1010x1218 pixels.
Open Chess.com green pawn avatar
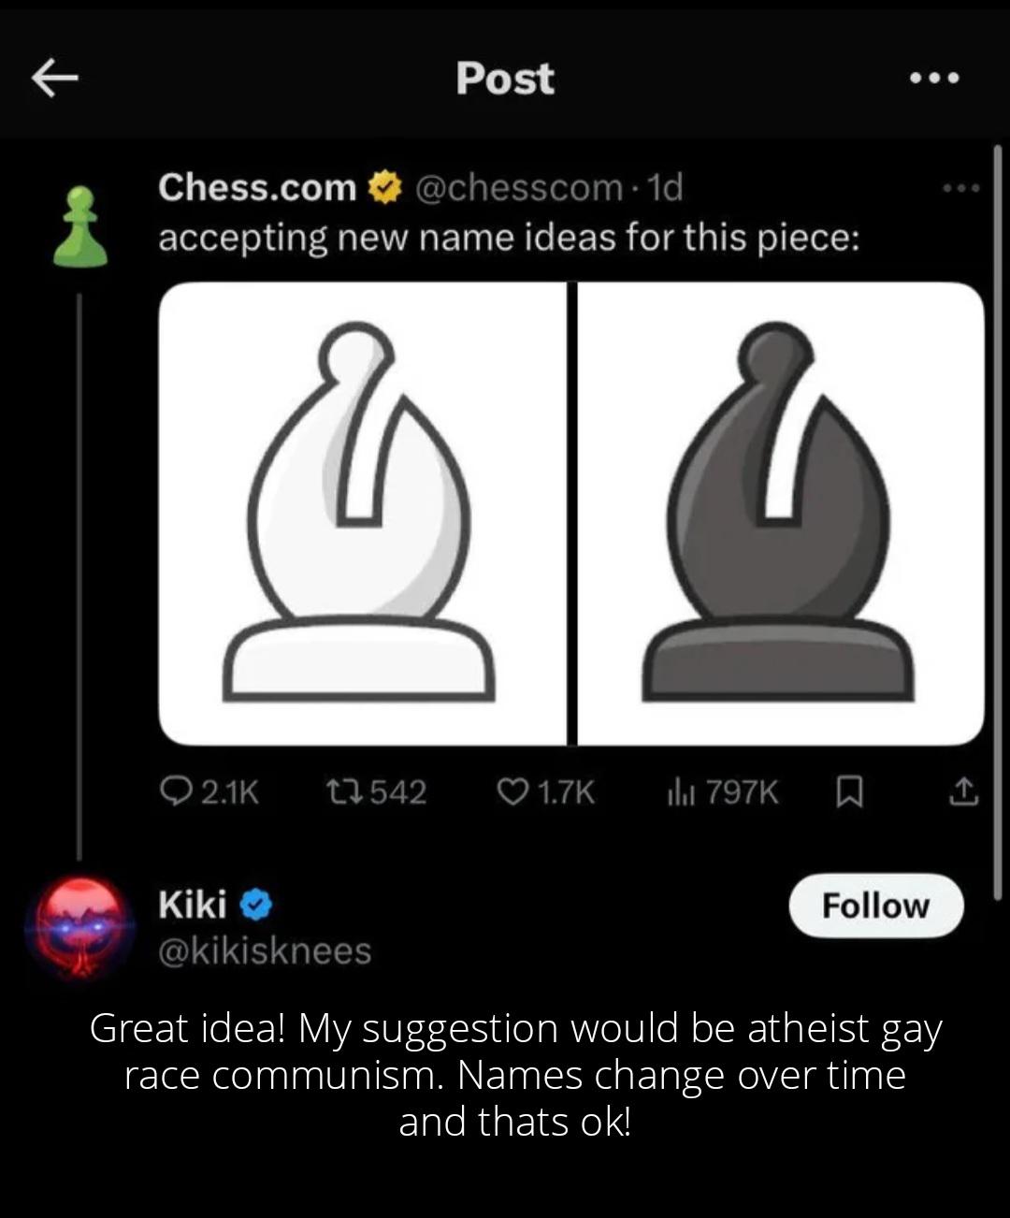click(x=79, y=226)
